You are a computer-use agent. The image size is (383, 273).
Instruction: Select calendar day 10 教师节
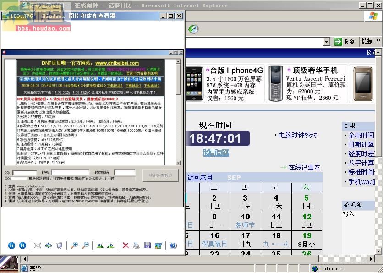(x=245, y=221)
